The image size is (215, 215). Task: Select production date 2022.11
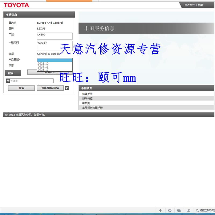pyautogui.click(x=55, y=66)
